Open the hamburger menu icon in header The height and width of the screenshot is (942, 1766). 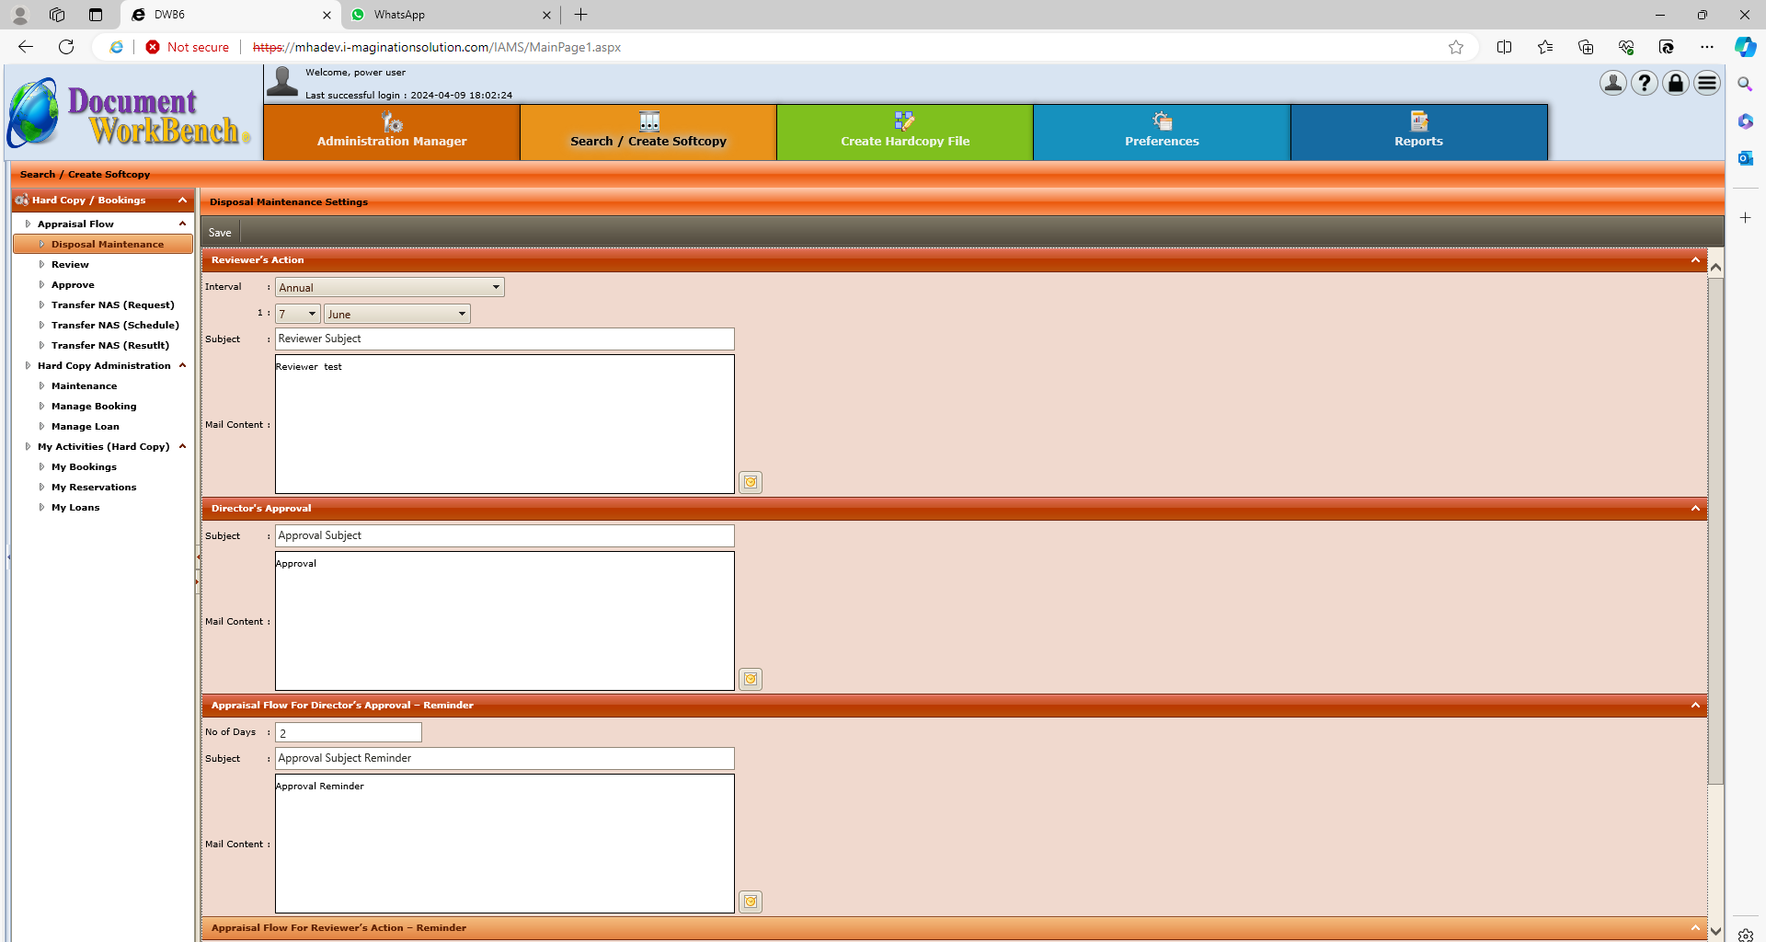(1707, 84)
